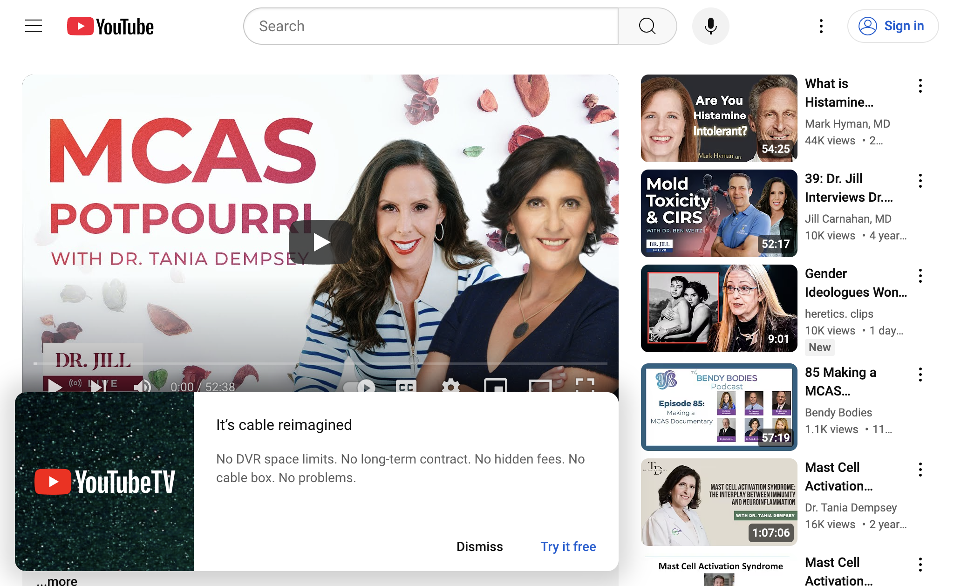Dismiss the YouTube TV promo
This screenshot has height=586, width=954.
[x=480, y=546]
